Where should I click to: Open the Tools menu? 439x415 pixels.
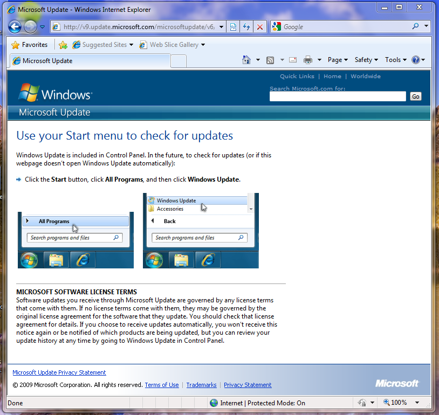(396, 60)
